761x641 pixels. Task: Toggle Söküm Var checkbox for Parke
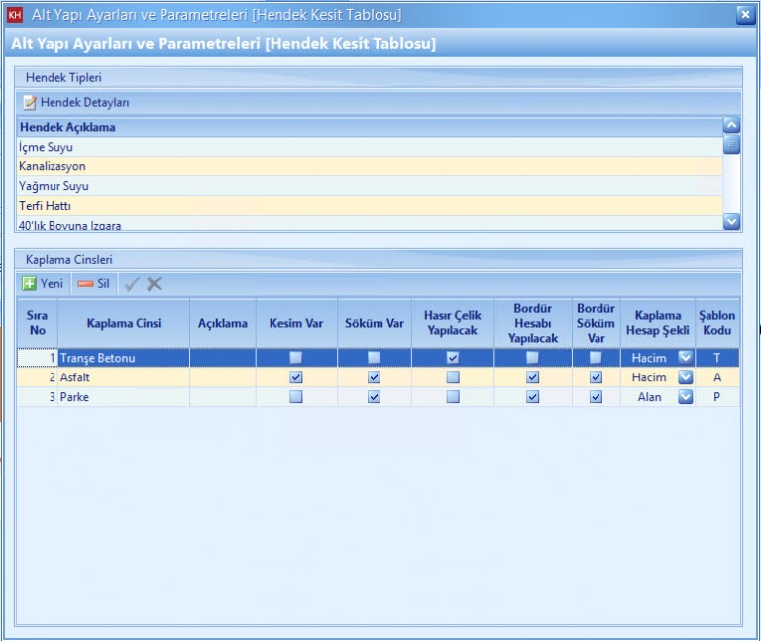[x=374, y=397]
